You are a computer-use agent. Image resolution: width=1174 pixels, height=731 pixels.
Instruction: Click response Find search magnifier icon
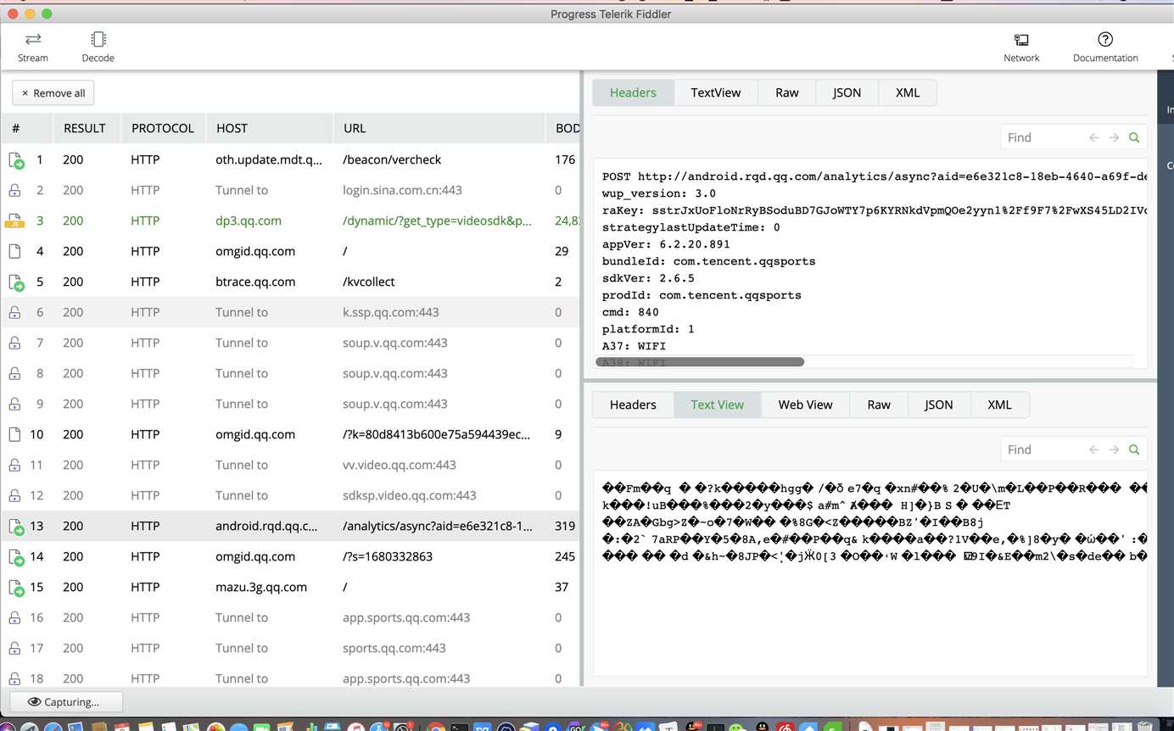coord(1134,449)
